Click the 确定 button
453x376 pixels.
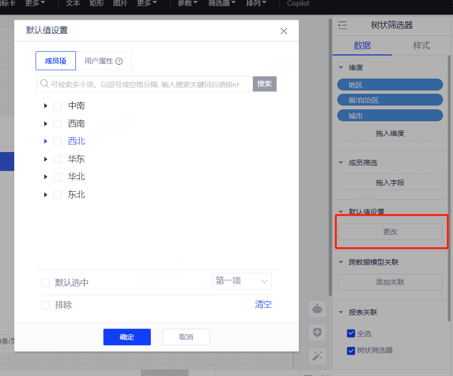coord(127,337)
